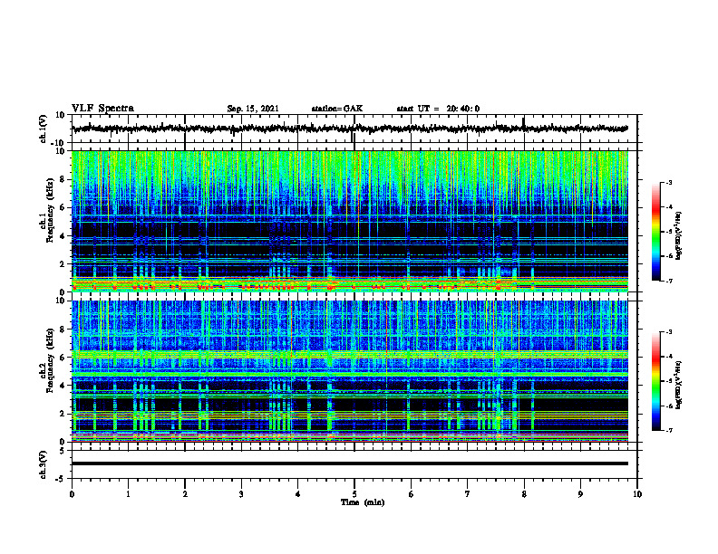Click the ch.1 color bar log(PSD) unit label
The image size is (718, 554).
[679, 236]
